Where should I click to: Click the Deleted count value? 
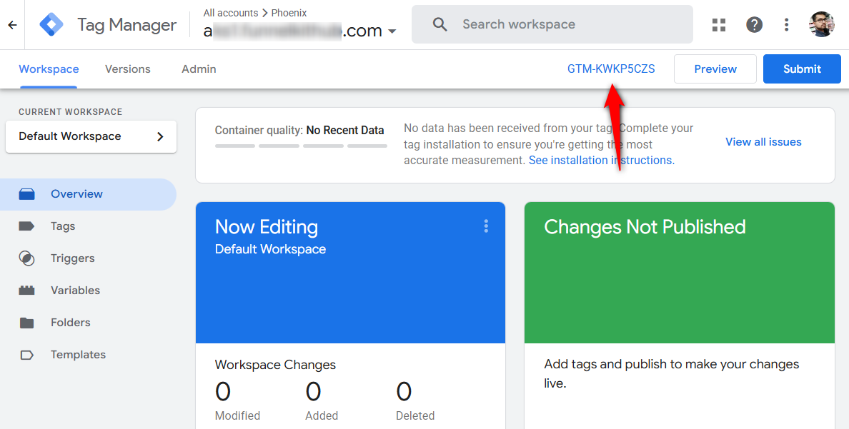point(404,392)
